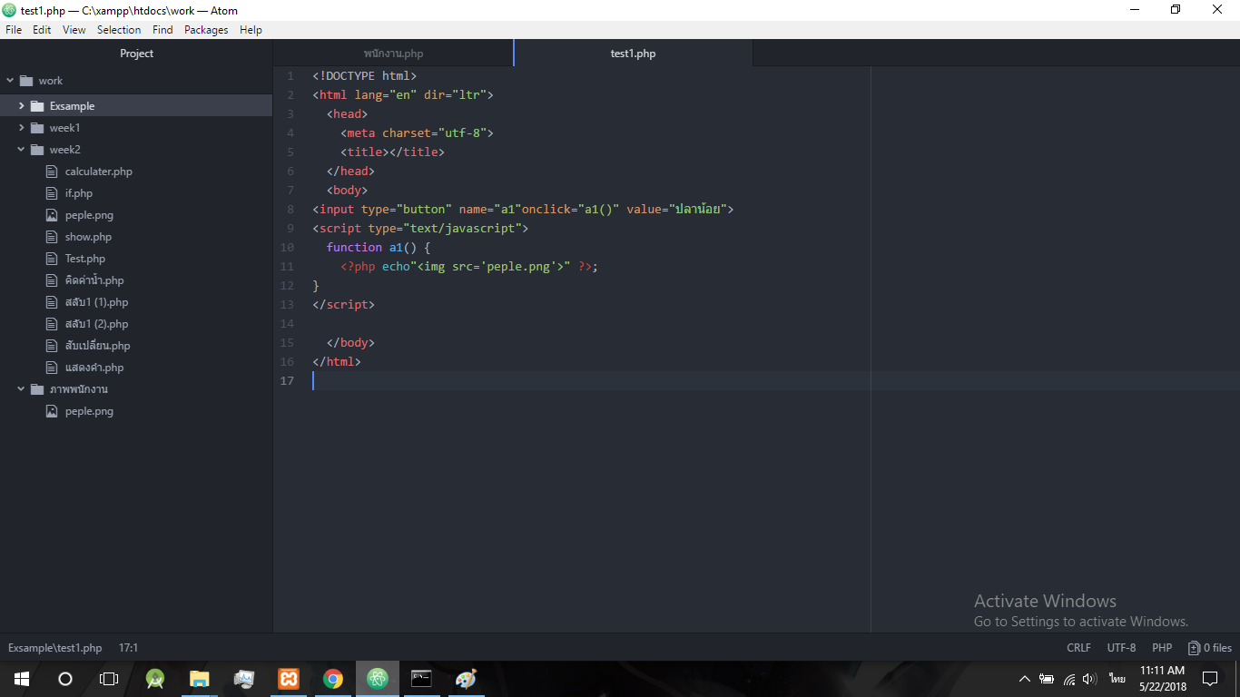Switch to the พนักงาน.php tab
The height and width of the screenshot is (697, 1240).
(393, 54)
